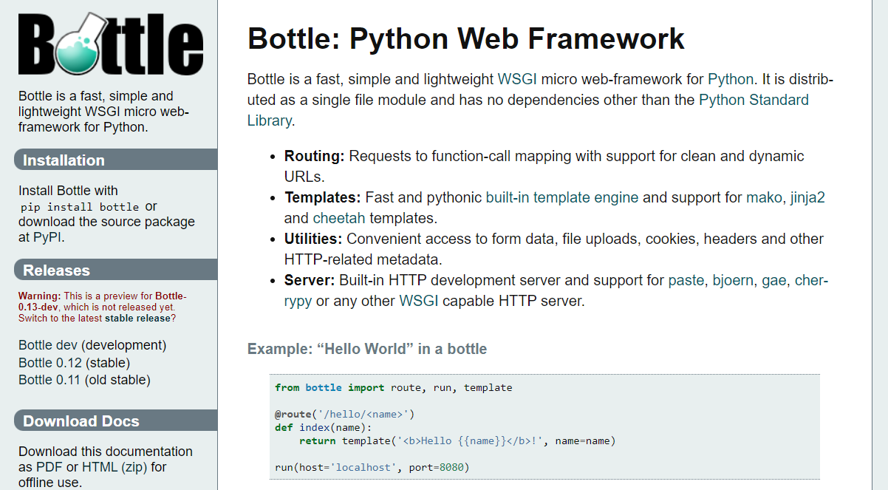Click the "pip install bottle" command text

(80, 207)
